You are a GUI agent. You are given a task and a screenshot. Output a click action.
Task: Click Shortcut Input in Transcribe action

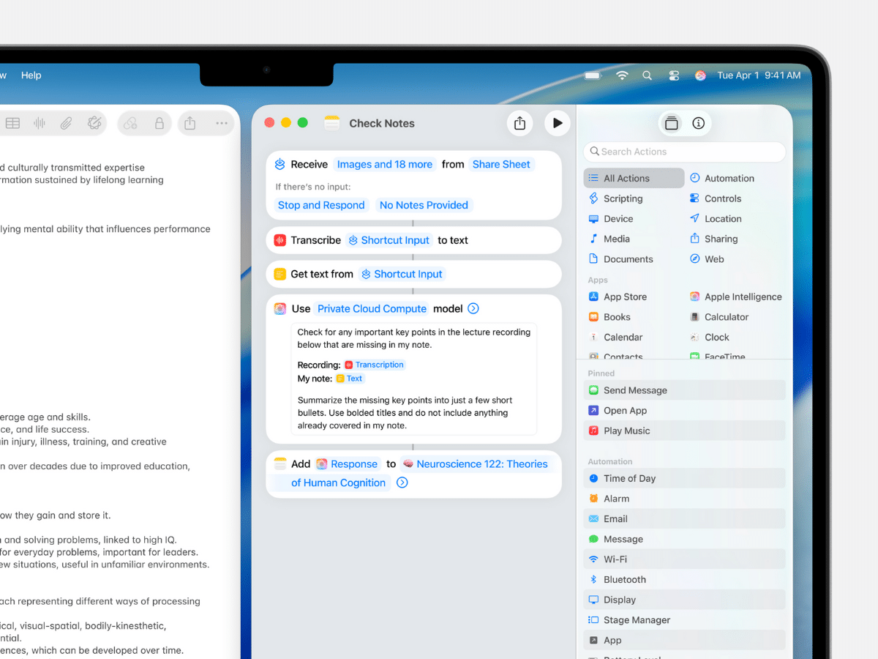pyautogui.click(x=389, y=240)
